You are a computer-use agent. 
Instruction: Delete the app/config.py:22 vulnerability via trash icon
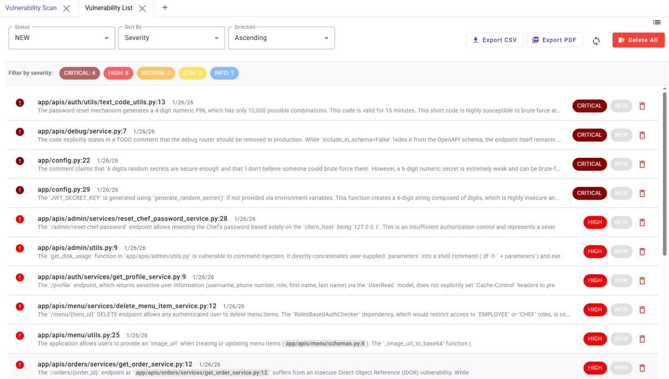(642, 164)
